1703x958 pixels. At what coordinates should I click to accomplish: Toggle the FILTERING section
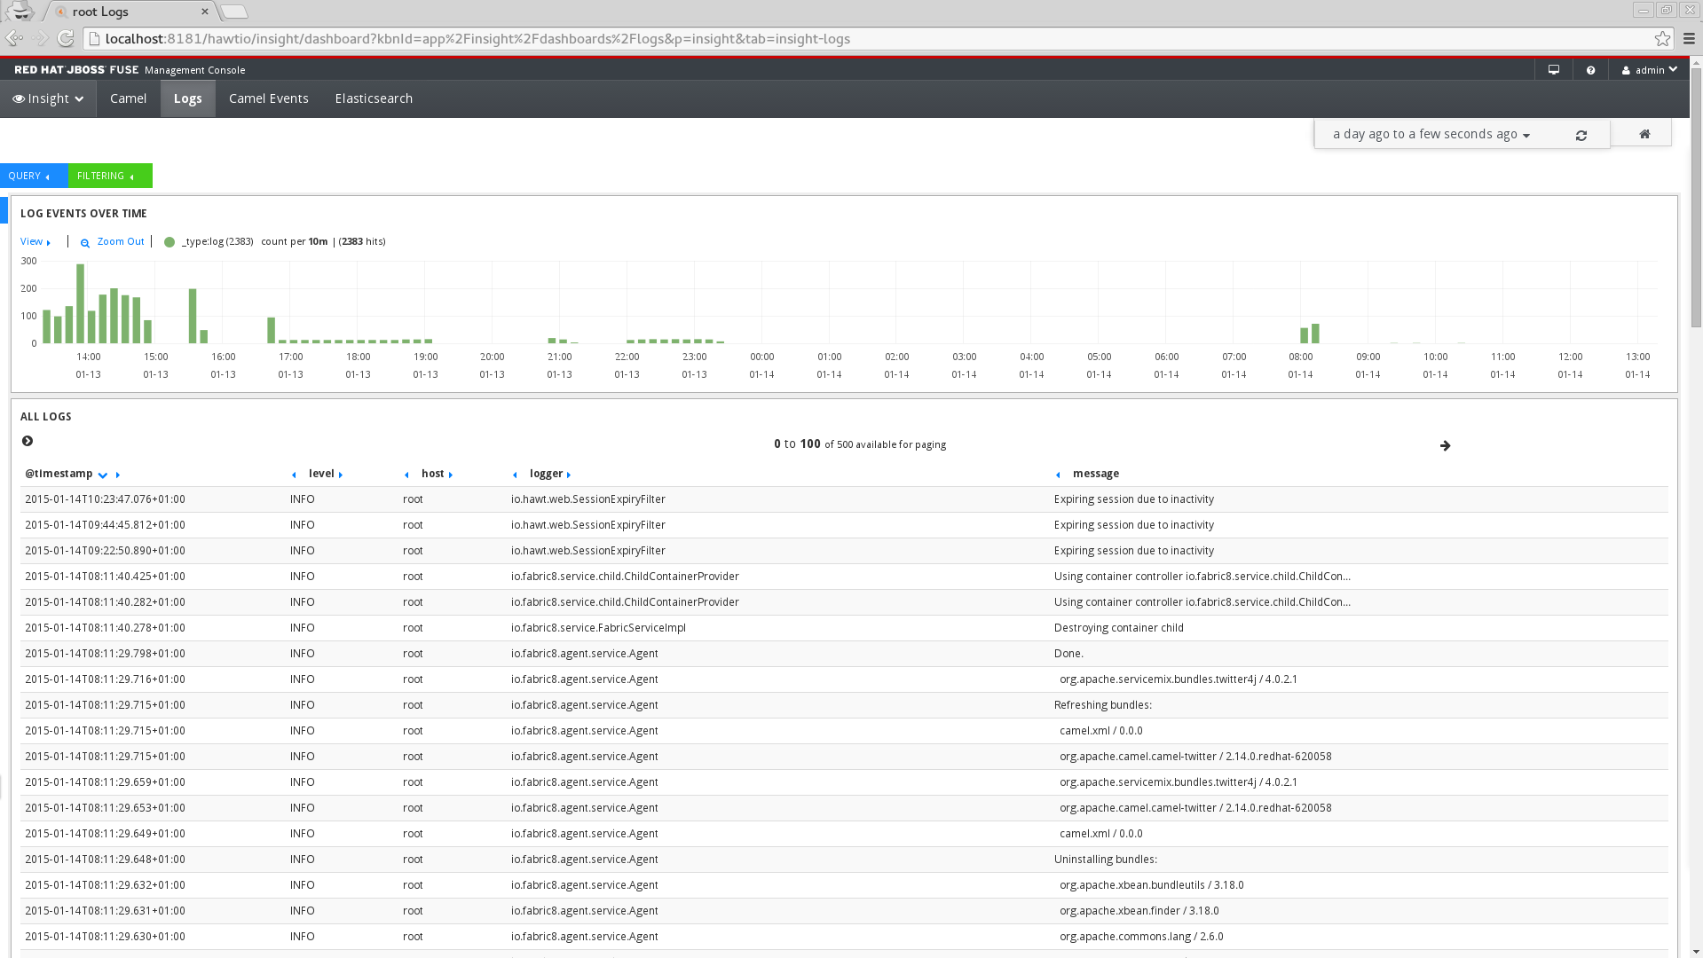coord(110,176)
